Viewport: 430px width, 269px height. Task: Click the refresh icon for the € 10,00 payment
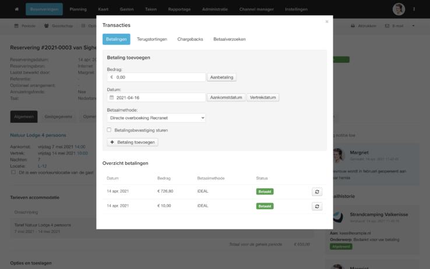click(x=317, y=206)
